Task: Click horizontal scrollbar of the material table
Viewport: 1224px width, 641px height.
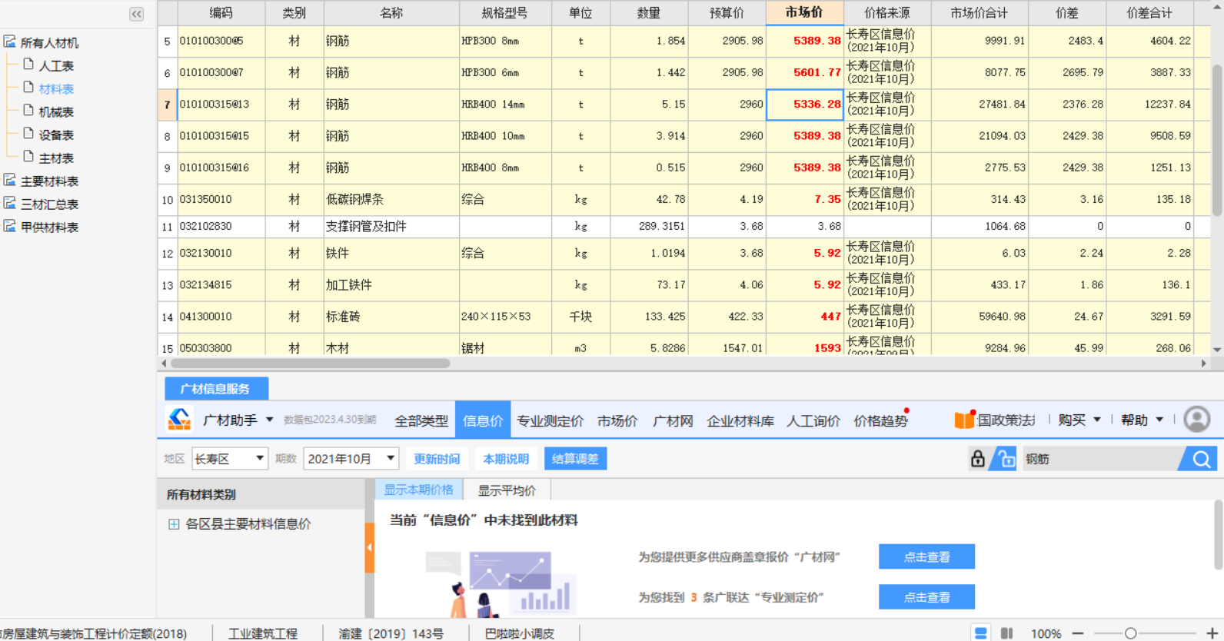Action: click(x=311, y=364)
